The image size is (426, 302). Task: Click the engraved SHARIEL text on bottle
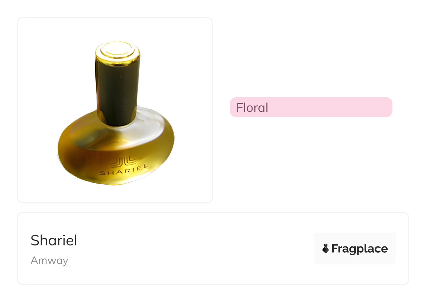[x=122, y=171]
